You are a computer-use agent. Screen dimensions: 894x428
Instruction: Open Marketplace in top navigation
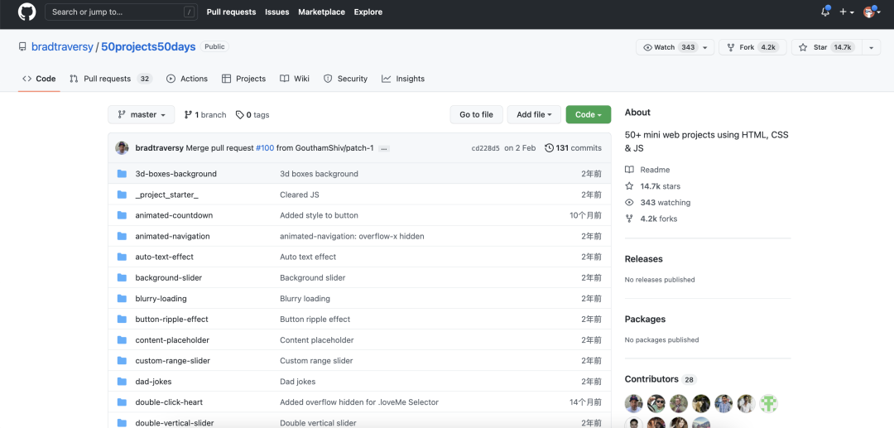[x=321, y=12]
